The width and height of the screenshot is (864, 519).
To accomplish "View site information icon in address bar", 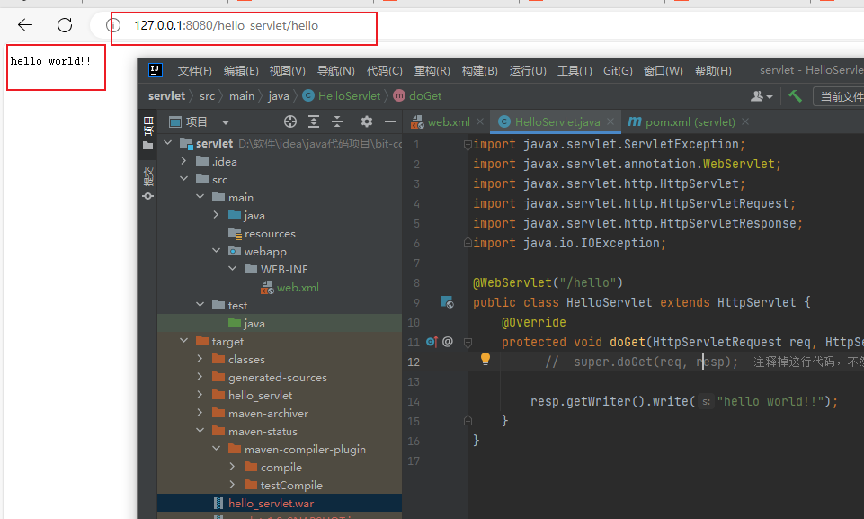I will coord(113,25).
